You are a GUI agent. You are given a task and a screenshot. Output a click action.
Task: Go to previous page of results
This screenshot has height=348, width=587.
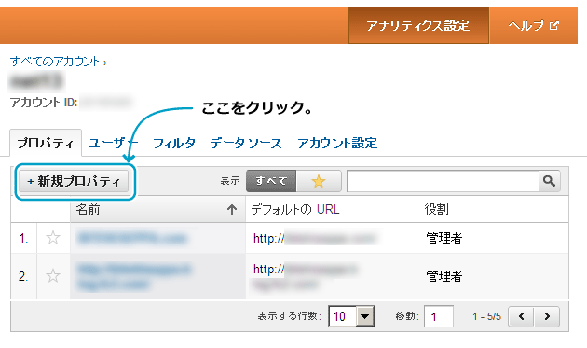click(521, 316)
